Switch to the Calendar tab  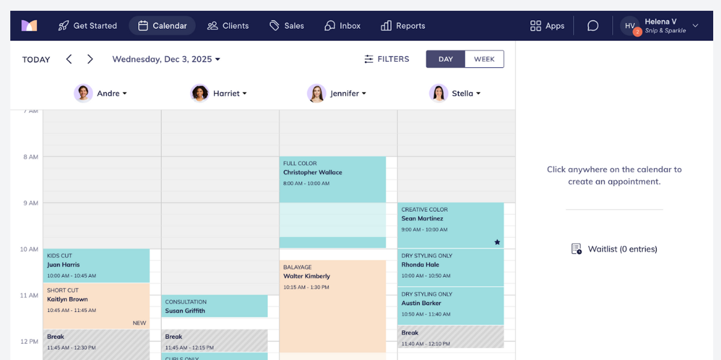pyautogui.click(x=162, y=25)
